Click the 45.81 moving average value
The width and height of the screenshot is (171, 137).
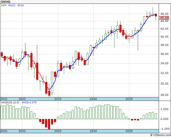[21, 6]
